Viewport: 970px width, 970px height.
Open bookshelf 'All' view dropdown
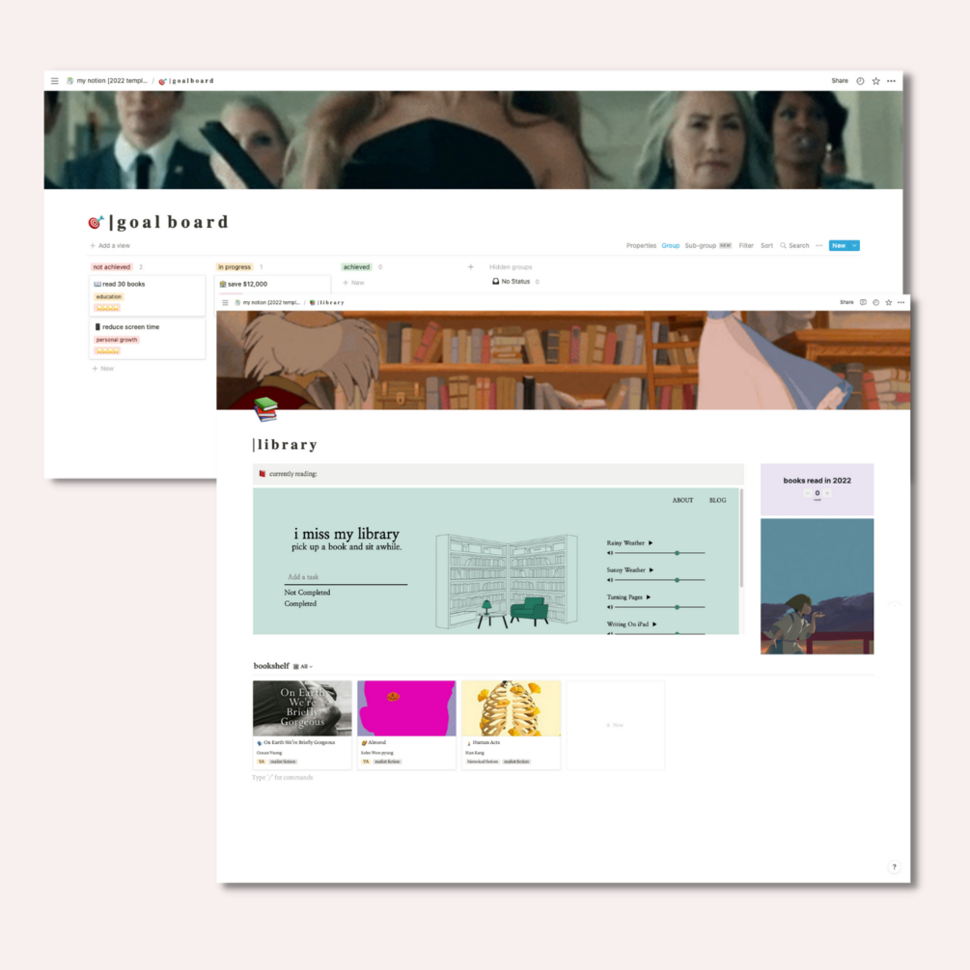pos(303,666)
